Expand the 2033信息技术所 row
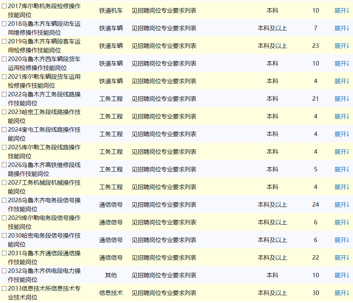This screenshot has height=303, width=353. [342, 293]
